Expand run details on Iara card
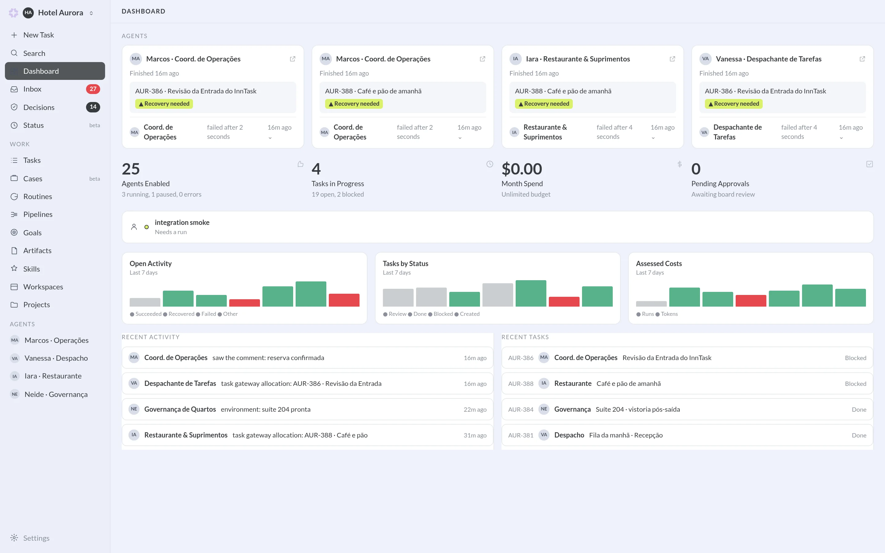The image size is (885, 553). click(x=653, y=138)
